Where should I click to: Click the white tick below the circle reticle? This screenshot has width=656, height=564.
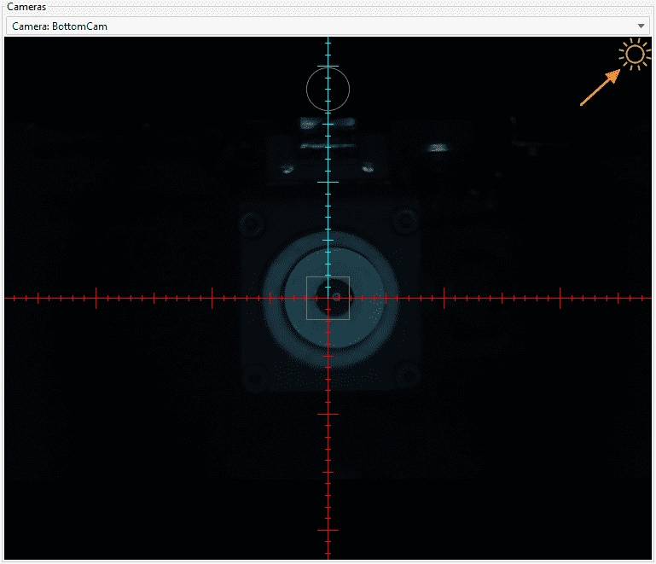(x=328, y=182)
